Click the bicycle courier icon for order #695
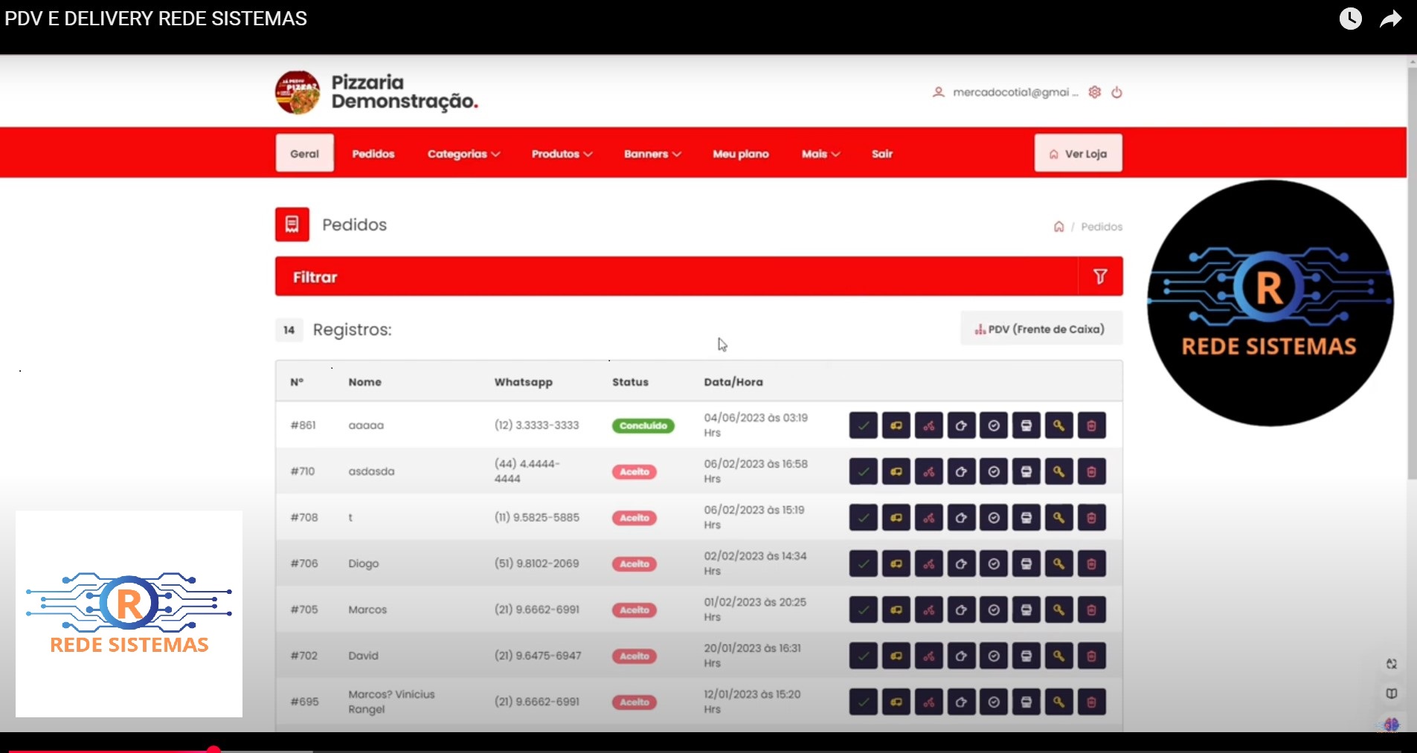This screenshot has width=1417, height=753. pos(928,702)
